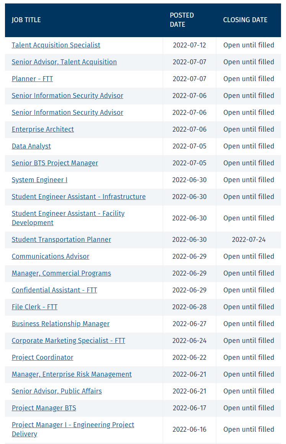Open the Planner - FTT posting
This screenshot has width=286, height=444.
coord(32,79)
